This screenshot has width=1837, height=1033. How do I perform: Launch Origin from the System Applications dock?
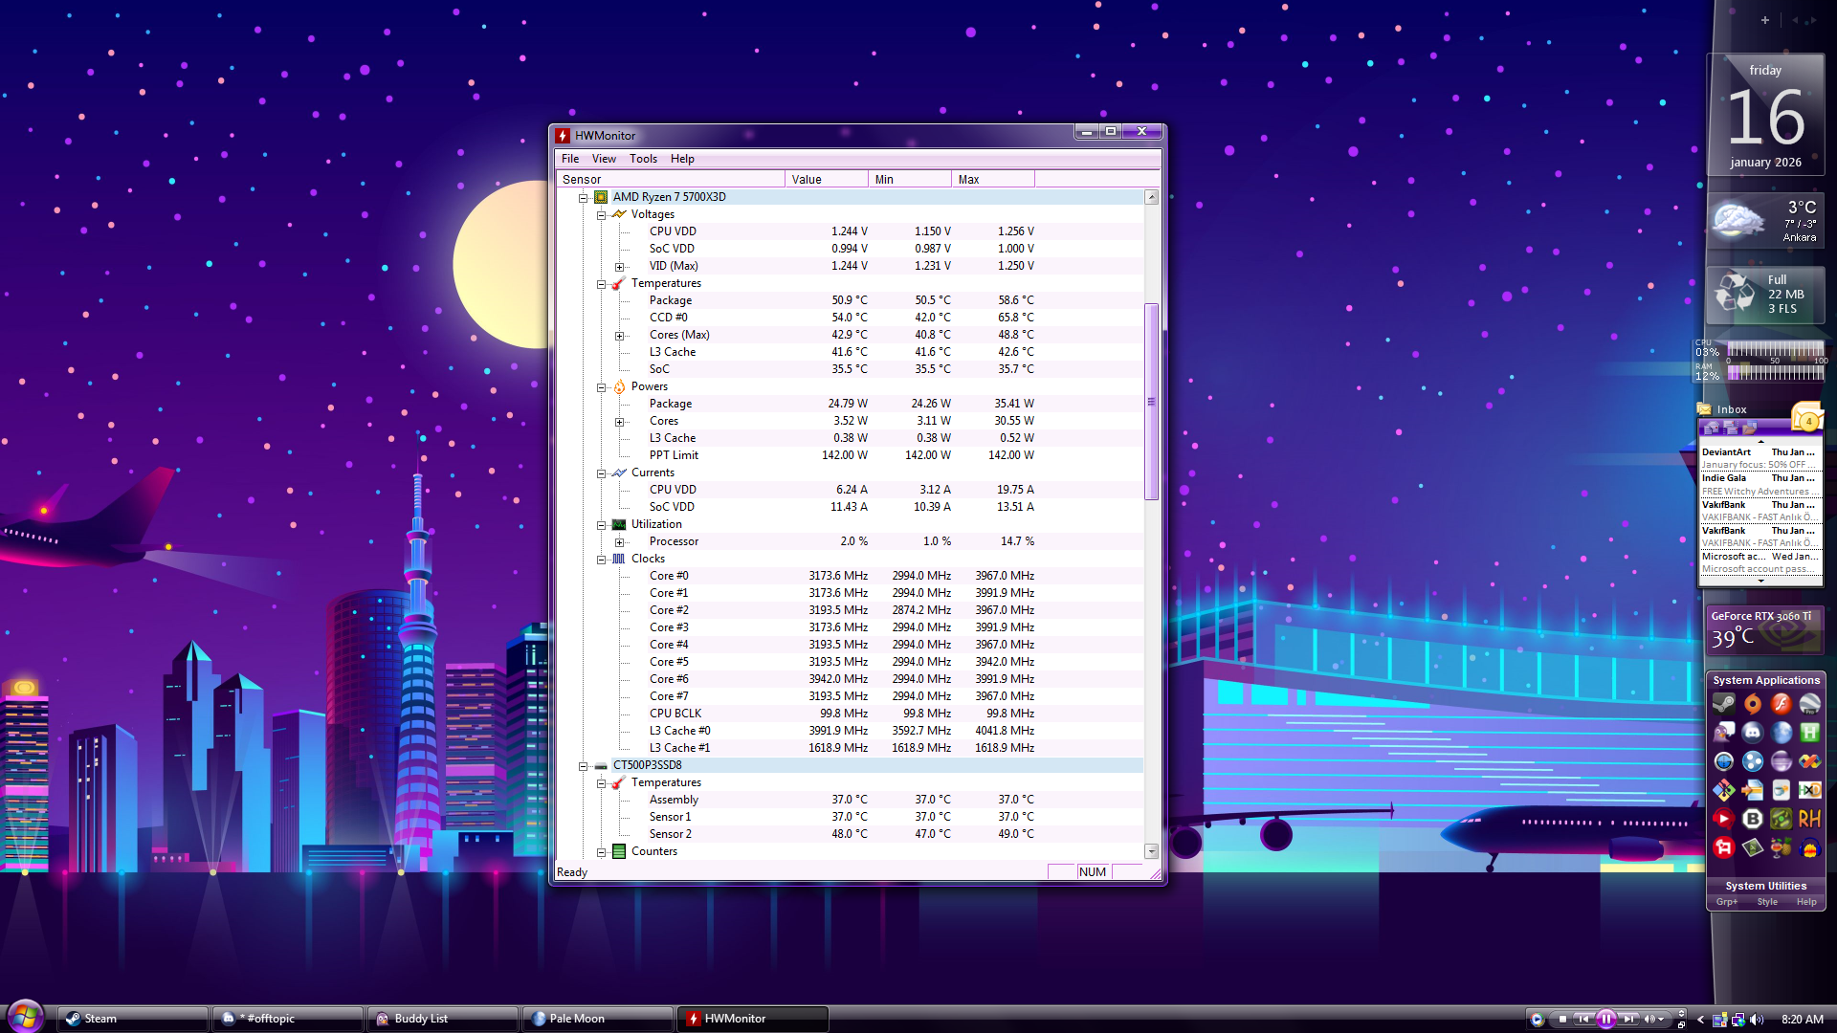[x=1752, y=704]
